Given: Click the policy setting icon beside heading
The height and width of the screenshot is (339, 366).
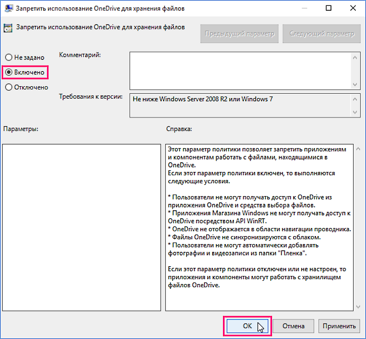Looking at the screenshot, I should coord(8,28).
